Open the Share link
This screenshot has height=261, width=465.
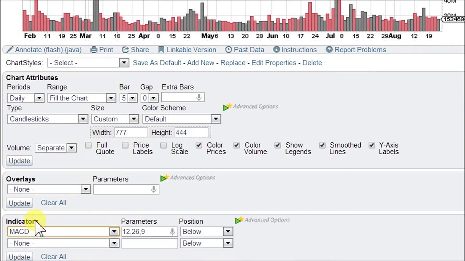pyautogui.click(x=140, y=50)
